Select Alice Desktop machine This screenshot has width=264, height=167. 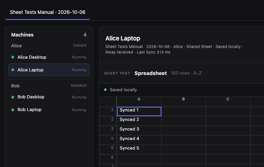point(49,57)
